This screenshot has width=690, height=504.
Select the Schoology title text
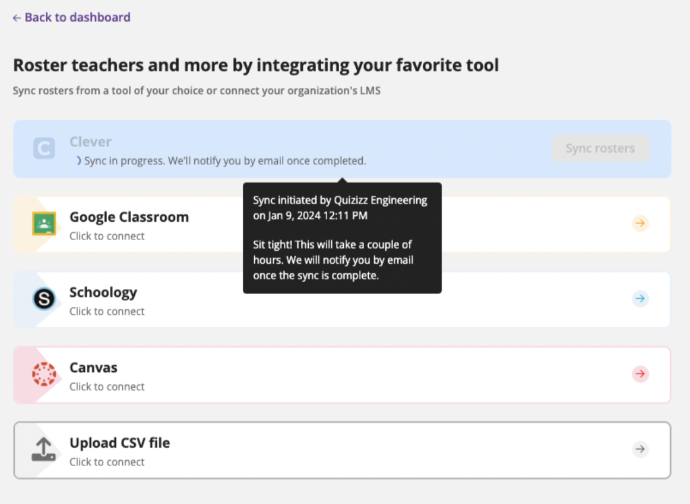[x=103, y=293]
